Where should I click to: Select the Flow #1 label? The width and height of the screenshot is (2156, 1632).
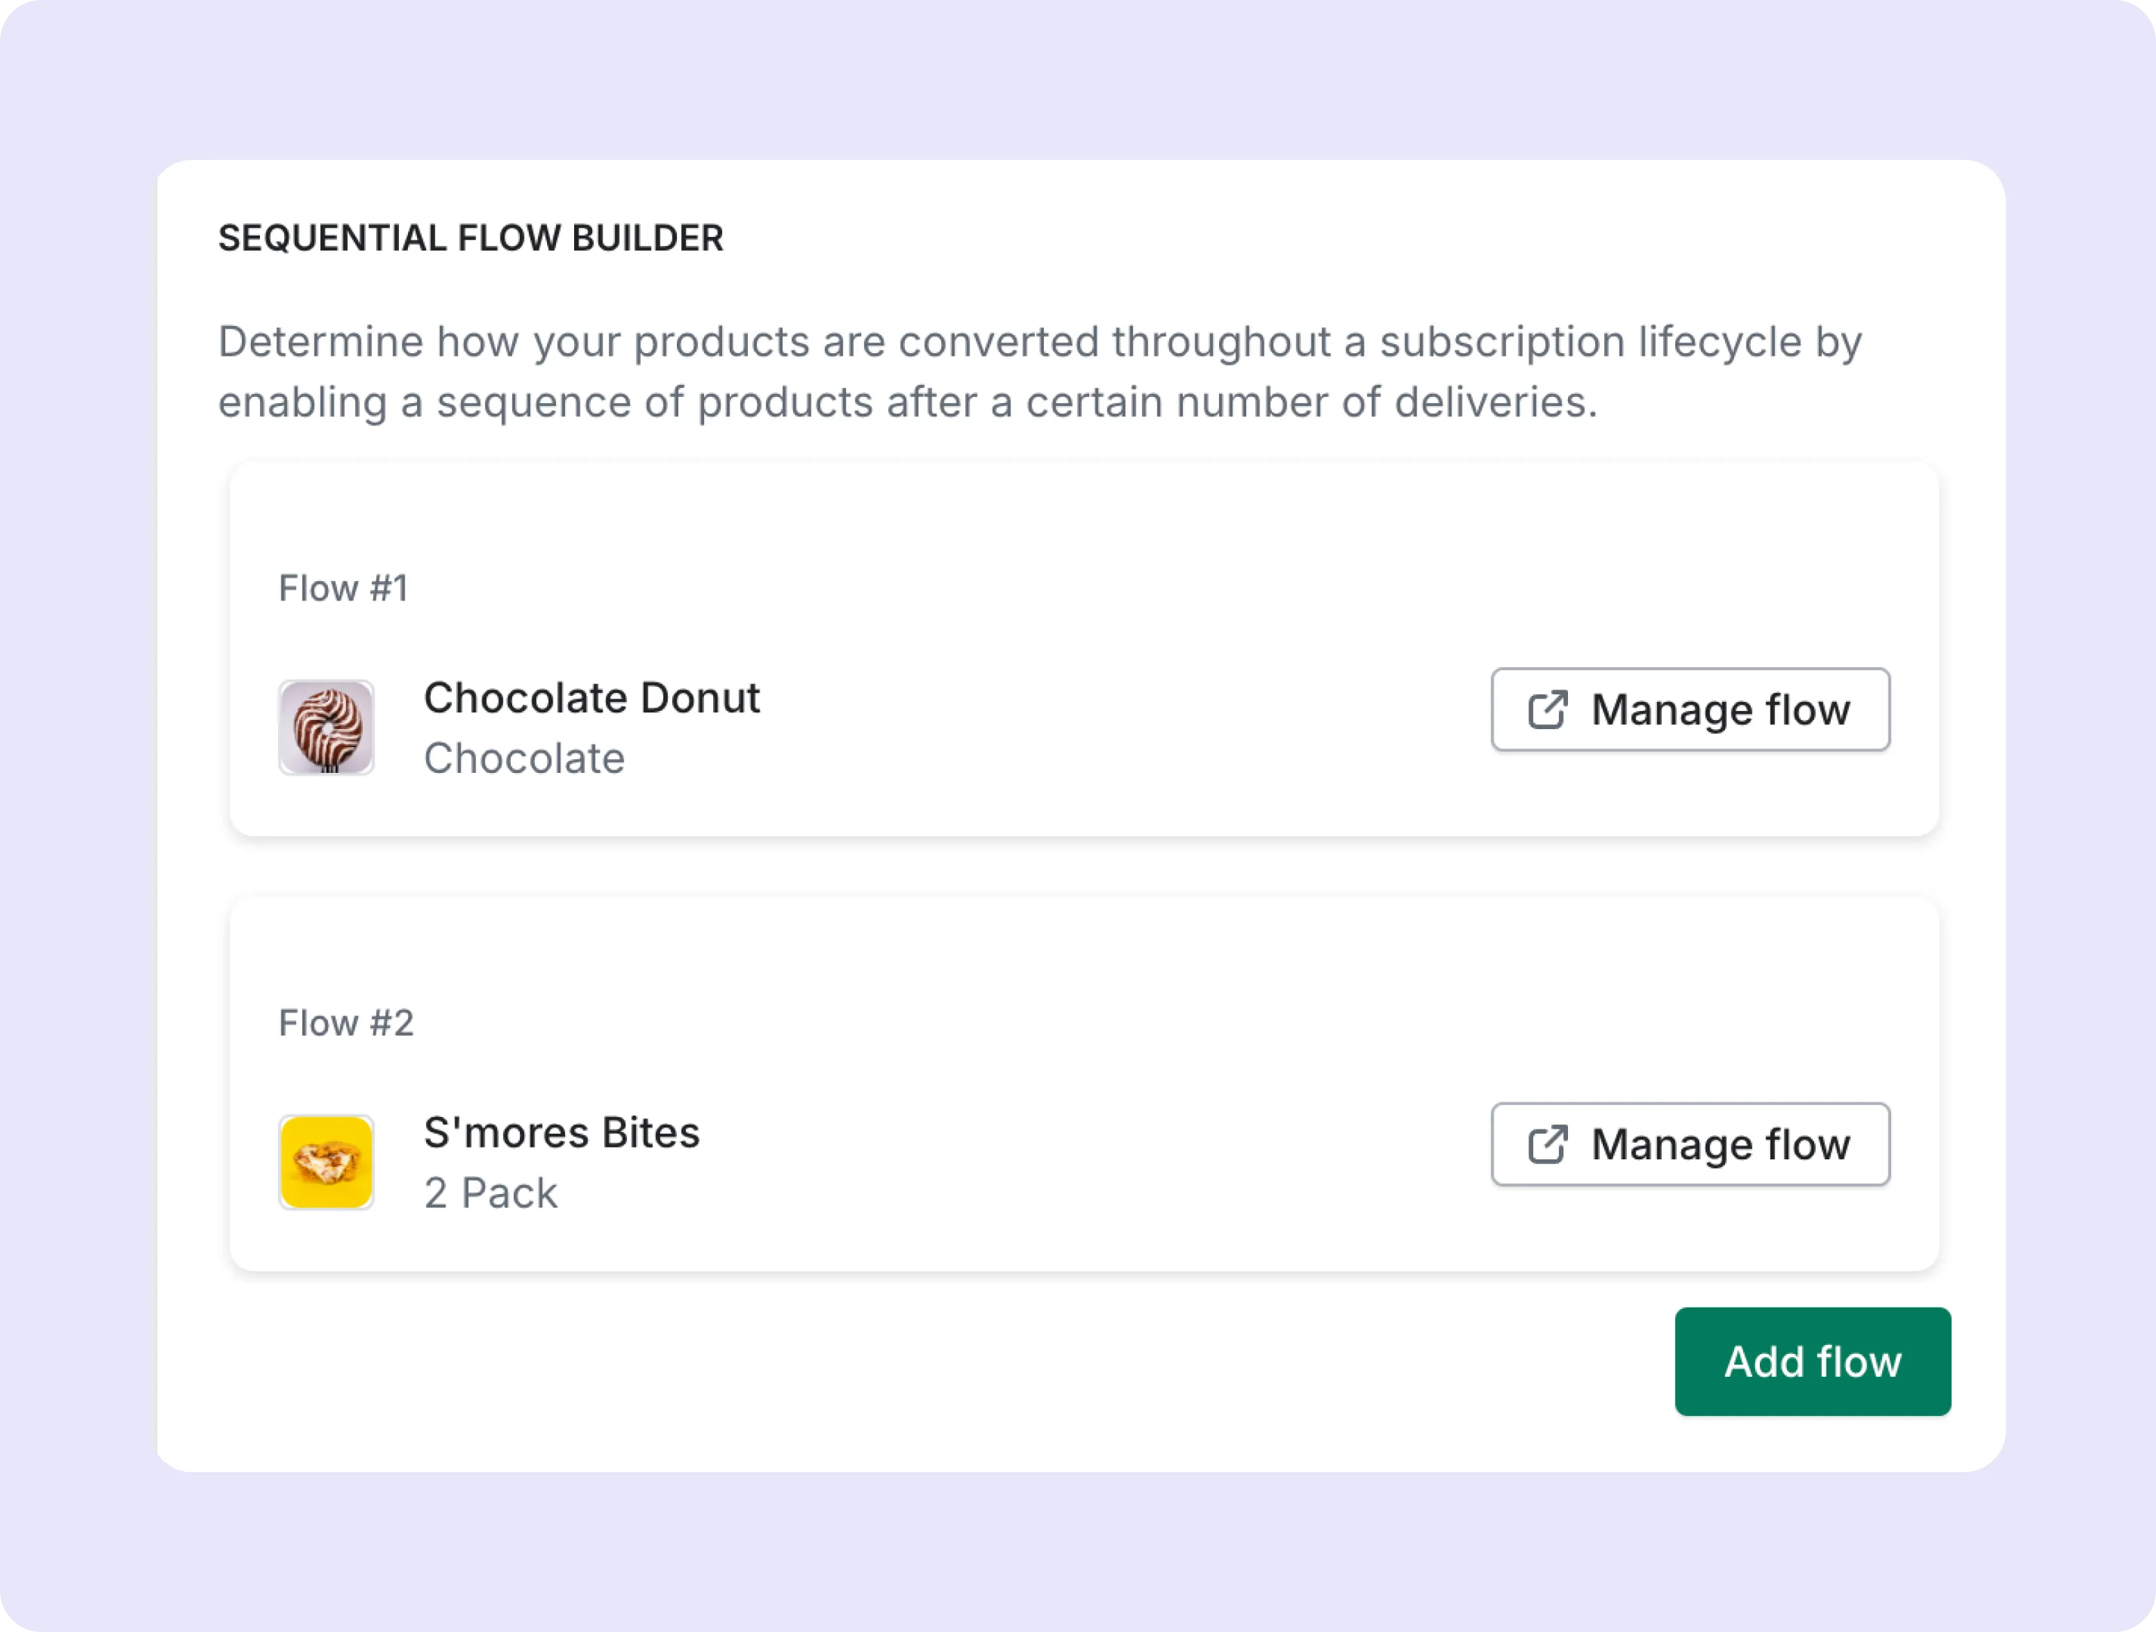[343, 588]
